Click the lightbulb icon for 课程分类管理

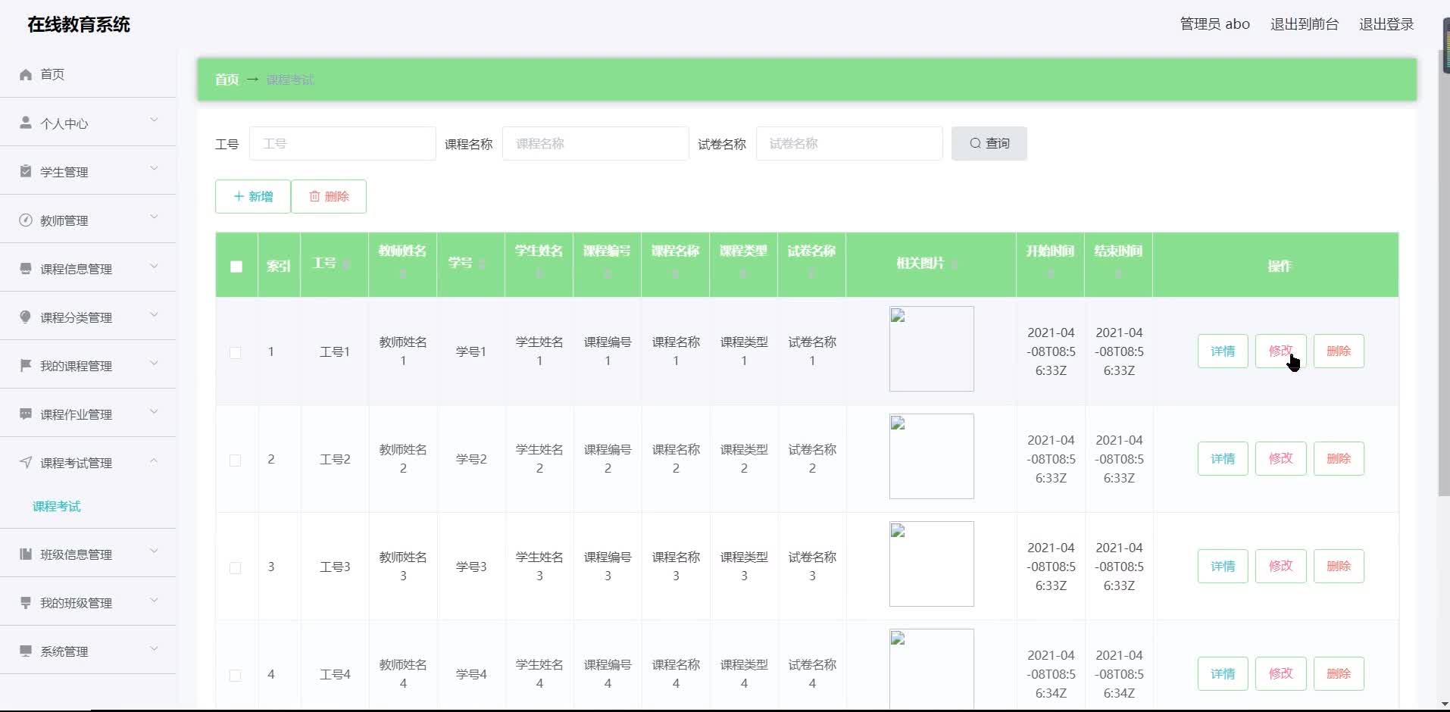pos(26,317)
